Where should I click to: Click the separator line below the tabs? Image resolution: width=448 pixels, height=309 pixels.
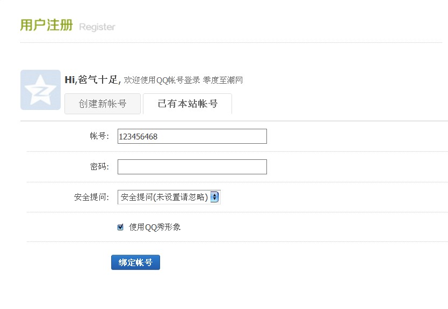322,121
